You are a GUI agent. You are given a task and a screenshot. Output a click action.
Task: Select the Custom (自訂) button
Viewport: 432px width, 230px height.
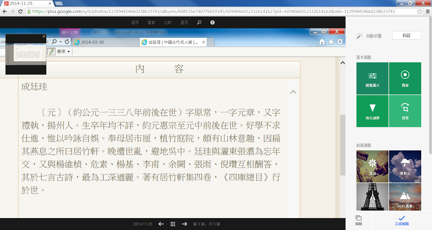407,36
